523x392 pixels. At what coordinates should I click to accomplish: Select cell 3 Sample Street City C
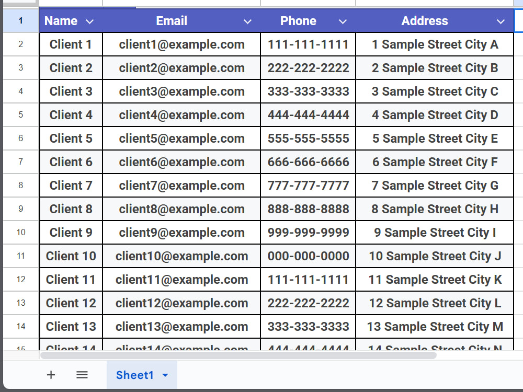point(435,91)
